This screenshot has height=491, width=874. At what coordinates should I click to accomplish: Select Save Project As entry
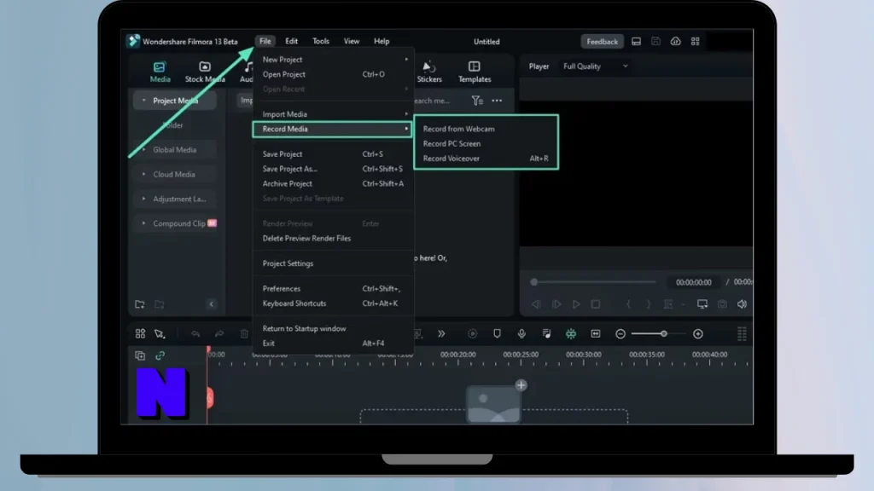(x=333, y=169)
